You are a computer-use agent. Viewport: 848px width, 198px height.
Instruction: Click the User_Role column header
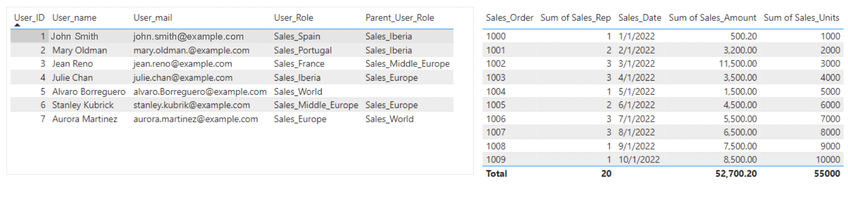(x=293, y=18)
